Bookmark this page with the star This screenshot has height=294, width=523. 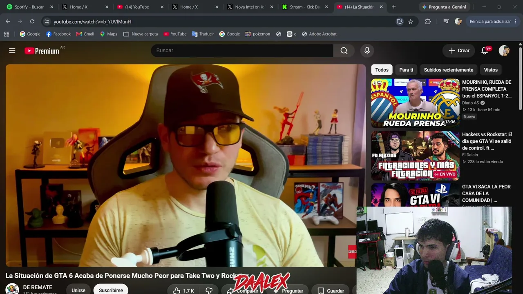click(x=411, y=21)
